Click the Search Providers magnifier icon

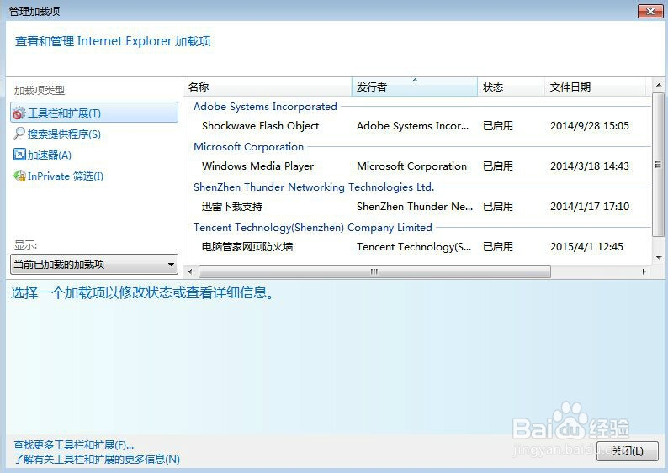[19, 134]
